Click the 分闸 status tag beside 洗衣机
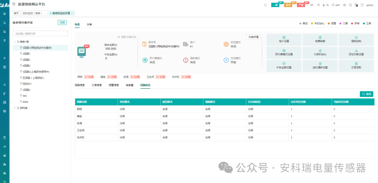378x183 pixels. click(x=186, y=77)
